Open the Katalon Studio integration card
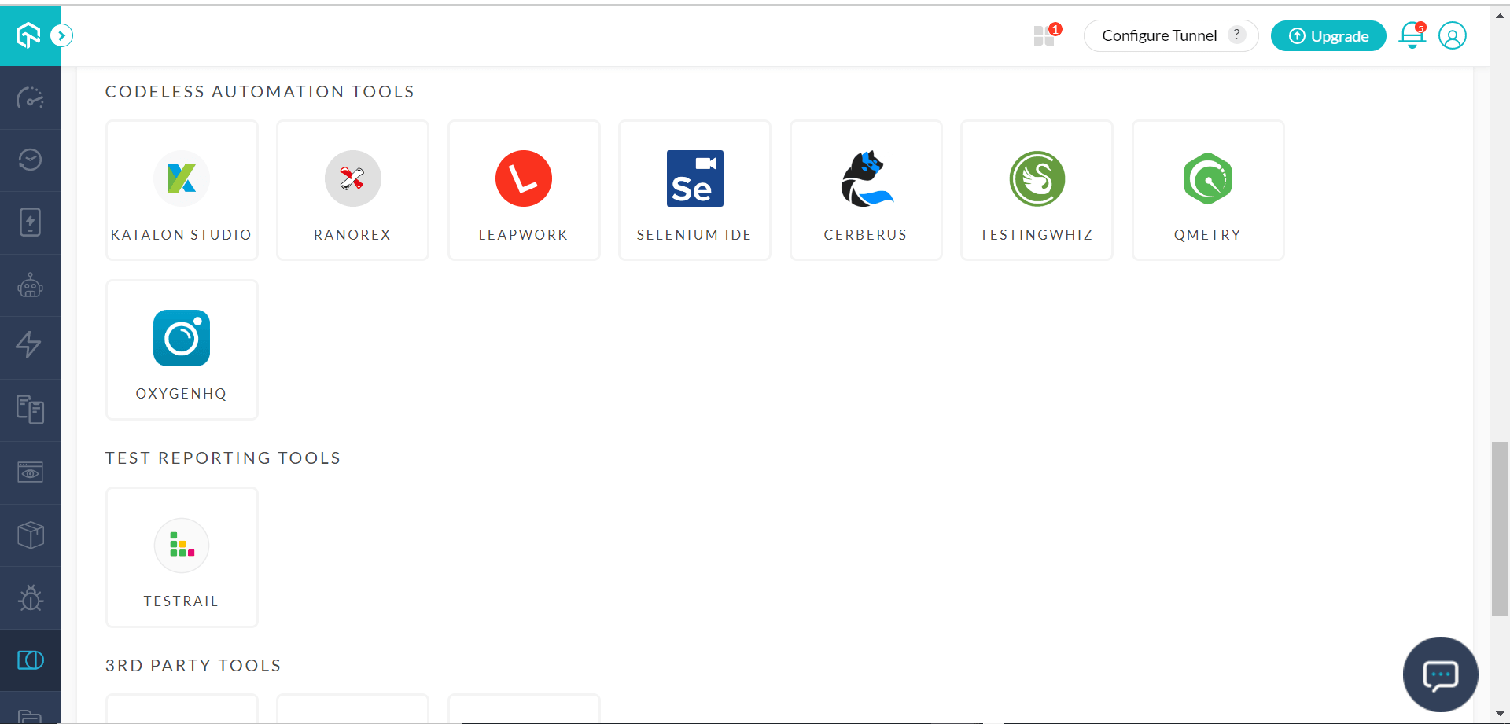Screen dimensions: 1510x724 pos(182,190)
